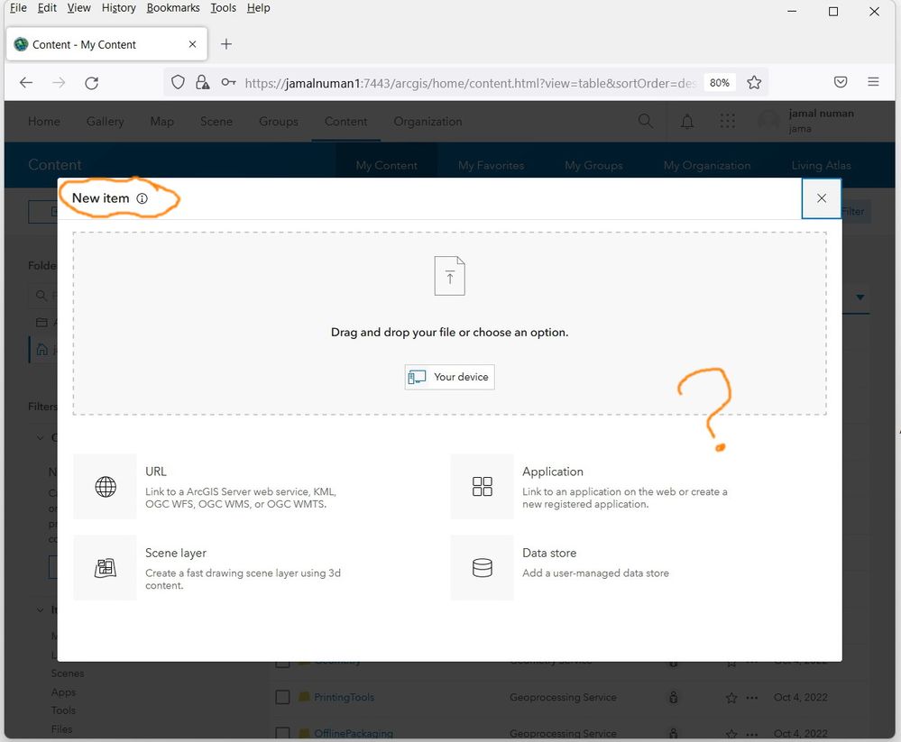
Task: Select the Application grid icon
Action: coord(483,487)
